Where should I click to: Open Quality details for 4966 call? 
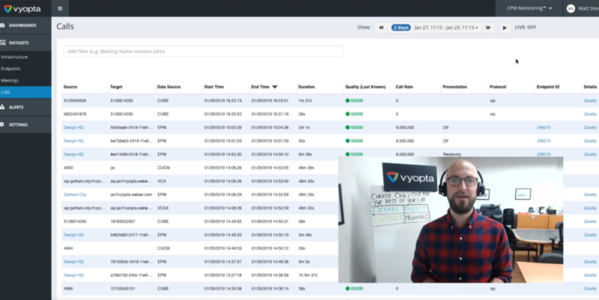[x=590, y=289]
